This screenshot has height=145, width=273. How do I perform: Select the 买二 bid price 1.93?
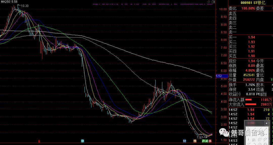[x=252, y=42]
